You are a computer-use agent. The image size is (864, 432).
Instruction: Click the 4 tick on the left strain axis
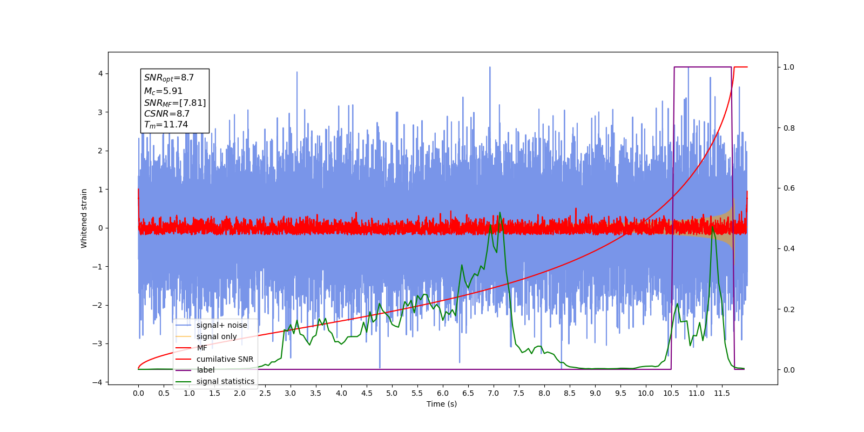point(100,74)
